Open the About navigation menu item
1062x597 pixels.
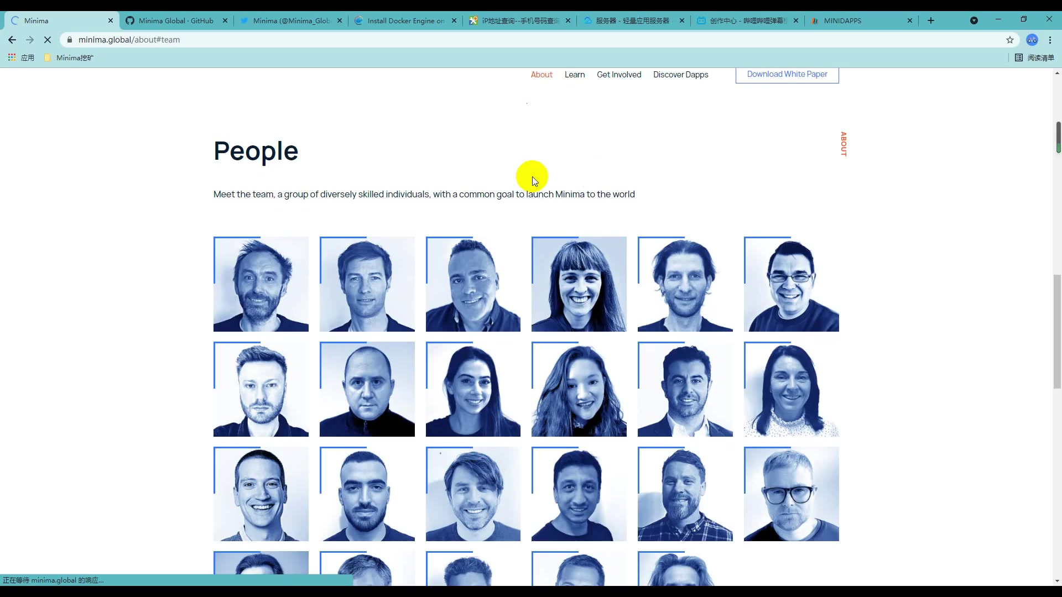tap(541, 74)
